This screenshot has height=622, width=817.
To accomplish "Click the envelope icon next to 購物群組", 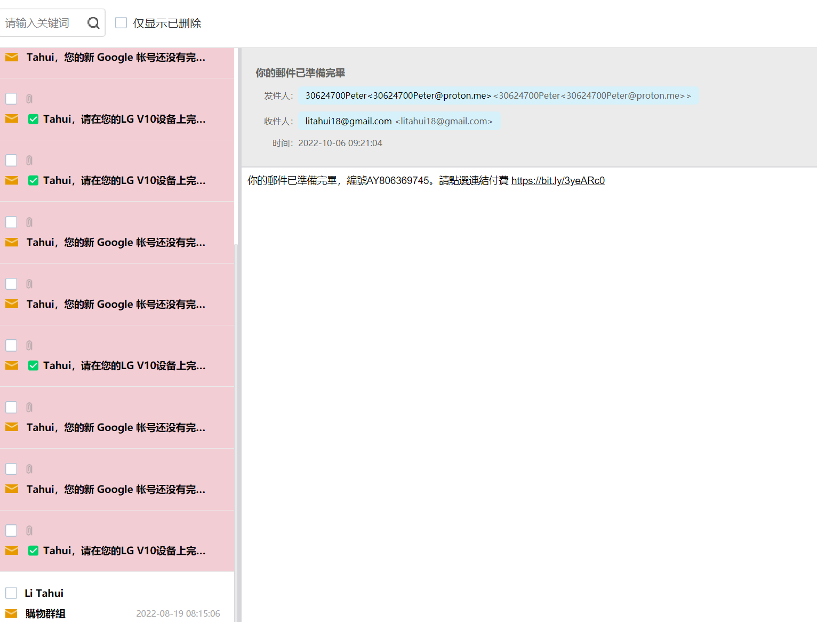I will point(12,613).
